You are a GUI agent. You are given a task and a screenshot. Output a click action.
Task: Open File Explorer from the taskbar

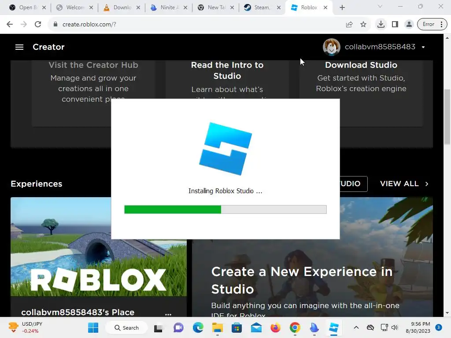(218, 327)
